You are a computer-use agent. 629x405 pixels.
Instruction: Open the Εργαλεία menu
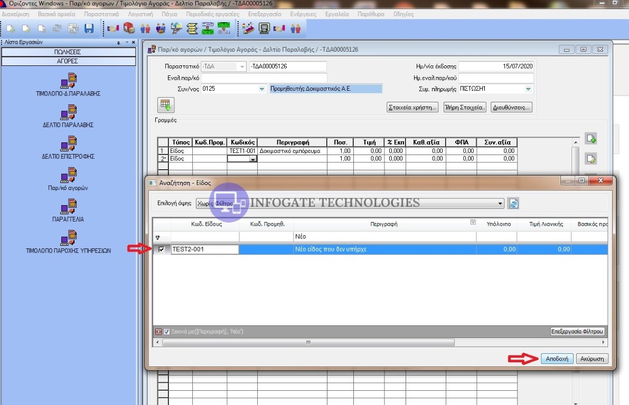(337, 14)
